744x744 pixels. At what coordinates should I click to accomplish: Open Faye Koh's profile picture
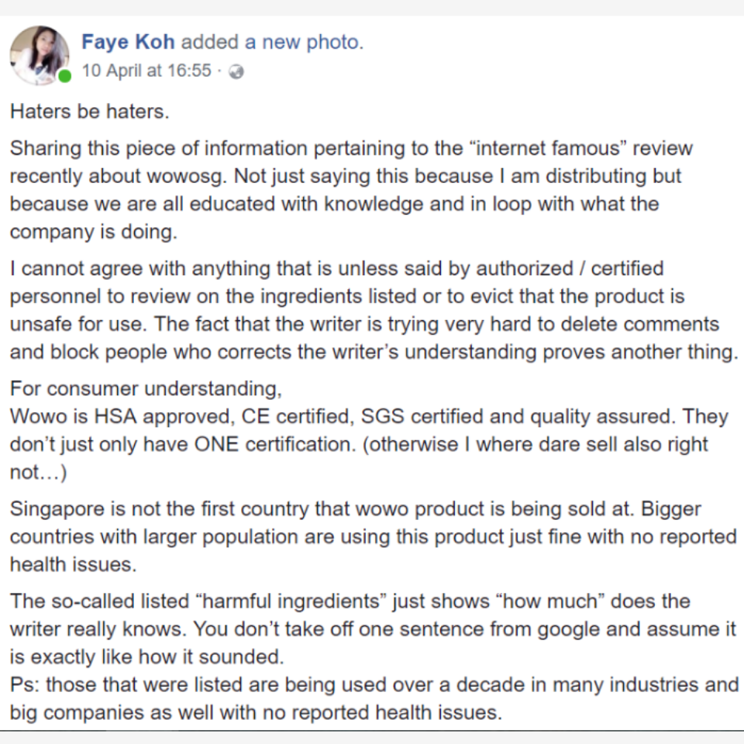coord(40,56)
